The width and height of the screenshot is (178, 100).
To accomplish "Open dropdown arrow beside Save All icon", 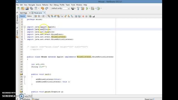I will [39, 8].
